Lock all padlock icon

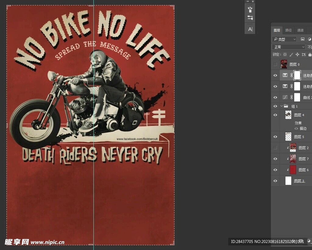(x=310, y=55)
